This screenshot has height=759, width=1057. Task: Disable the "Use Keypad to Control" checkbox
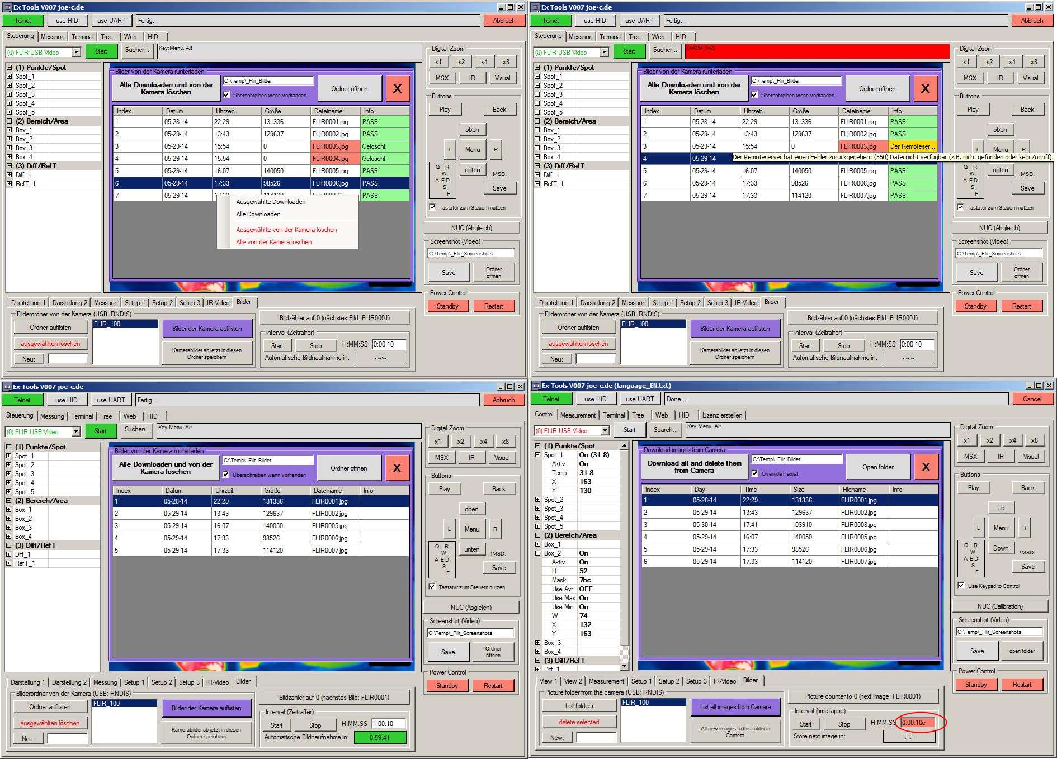pos(961,586)
